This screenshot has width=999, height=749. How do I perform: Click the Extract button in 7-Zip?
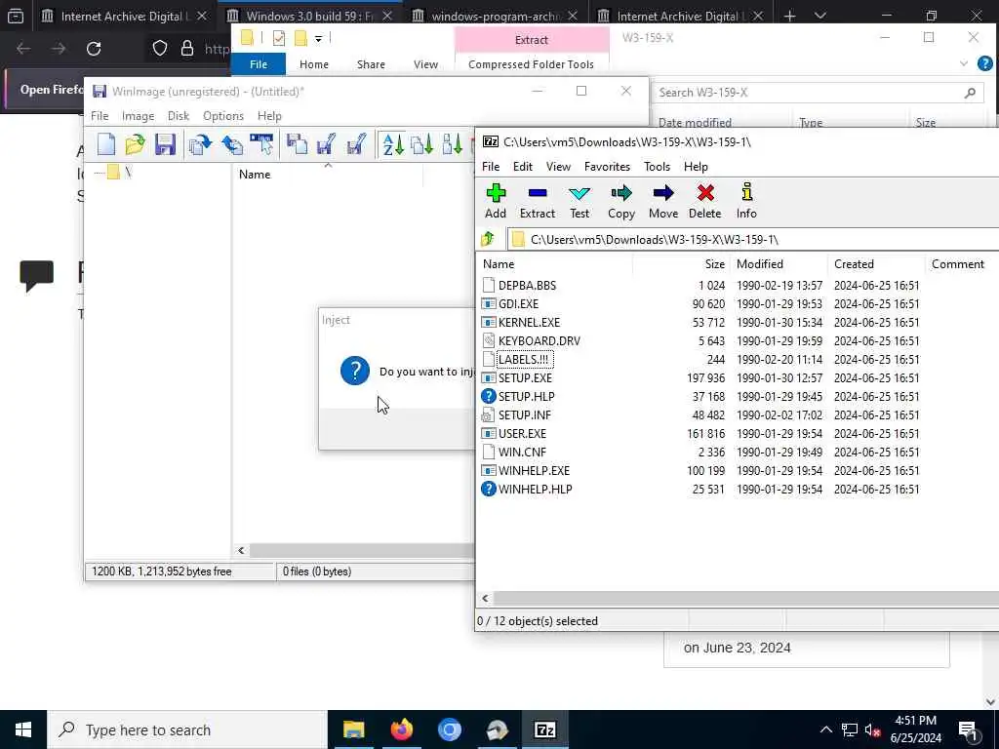(x=538, y=201)
